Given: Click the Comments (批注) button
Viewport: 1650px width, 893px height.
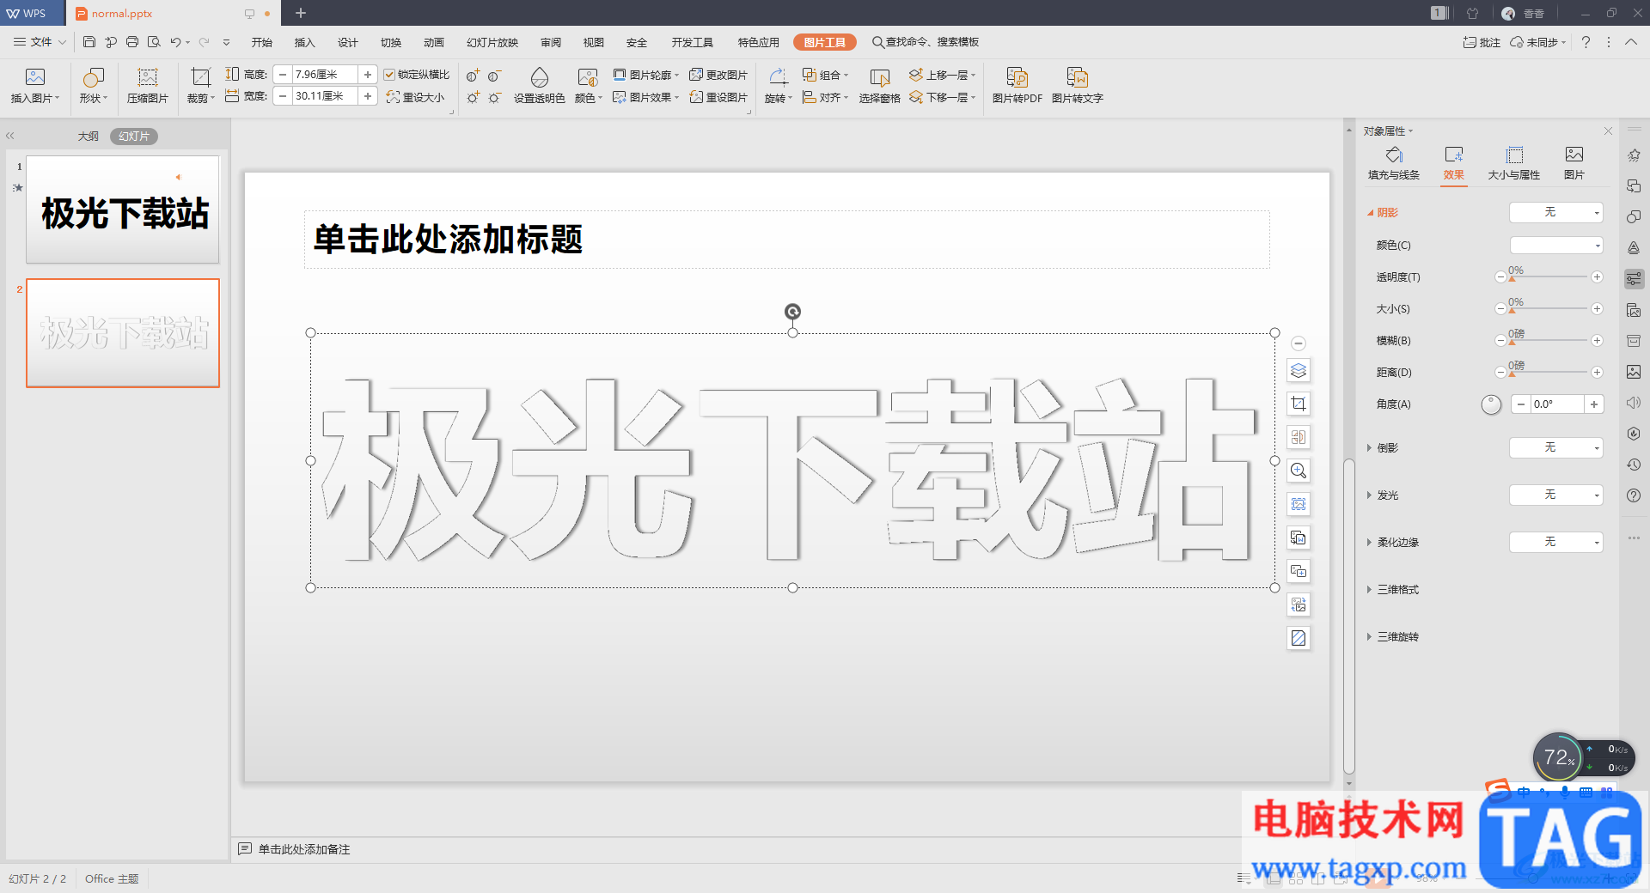Looking at the screenshot, I should click(x=1482, y=42).
